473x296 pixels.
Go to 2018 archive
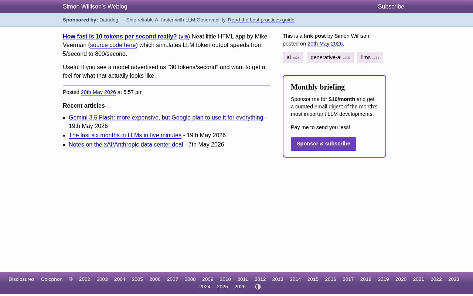[366, 279]
